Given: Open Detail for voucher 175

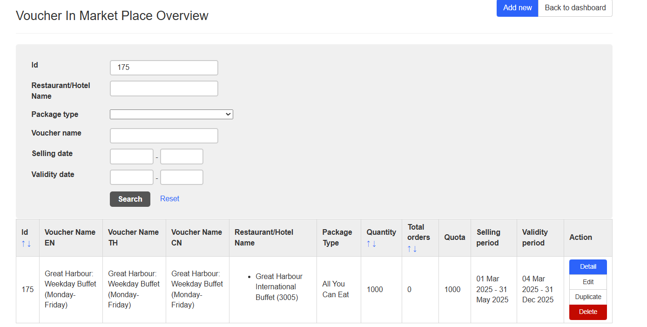Looking at the screenshot, I should (x=588, y=267).
